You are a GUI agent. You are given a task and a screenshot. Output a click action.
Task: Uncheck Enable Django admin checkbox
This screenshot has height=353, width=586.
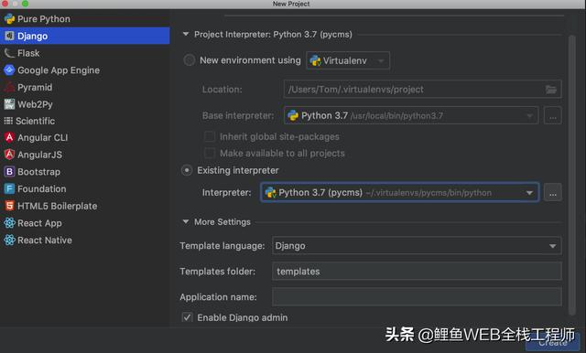[187, 317]
